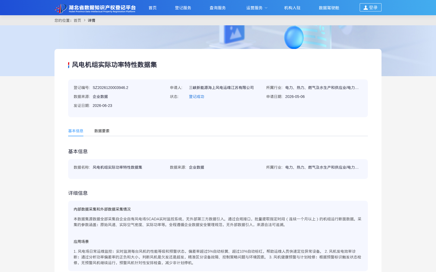Image resolution: width=436 pixels, height=272 pixels.
Task: Click the 数据名称 value in 基本信息 section
Action: pos(117,167)
